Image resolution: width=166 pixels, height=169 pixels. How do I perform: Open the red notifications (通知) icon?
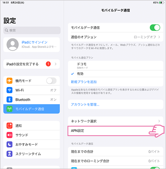pyautogui.click(x=9, y=125)
